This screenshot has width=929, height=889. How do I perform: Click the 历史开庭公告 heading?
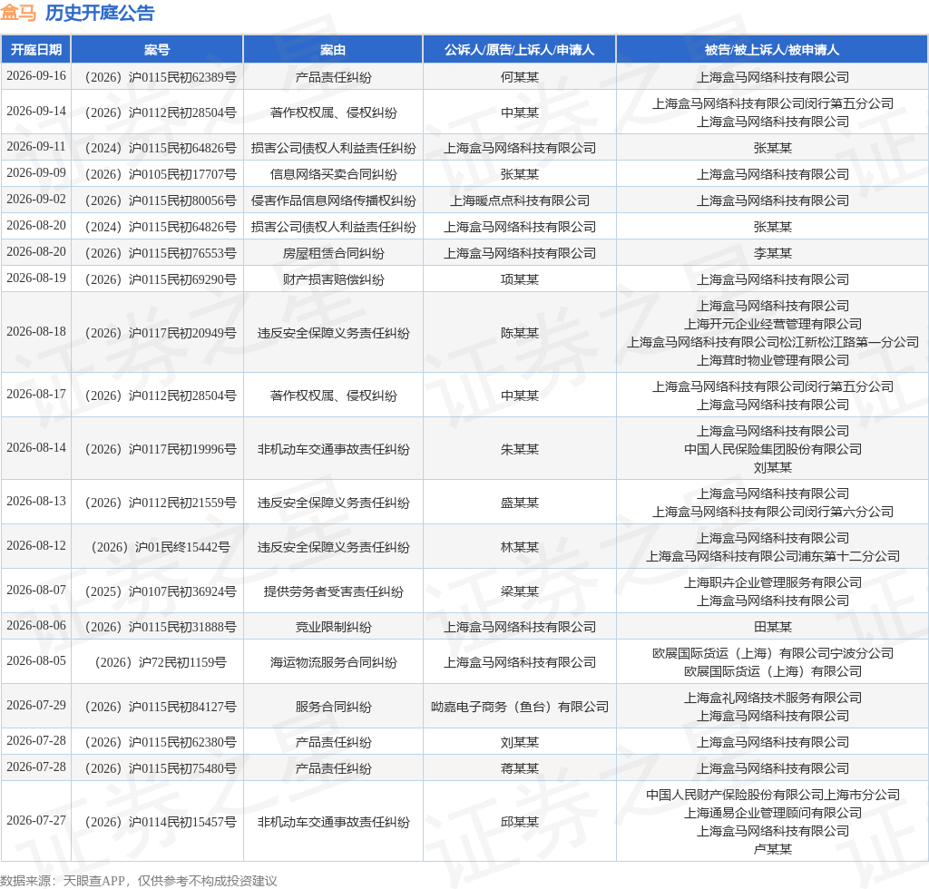[x=100, y=13]
